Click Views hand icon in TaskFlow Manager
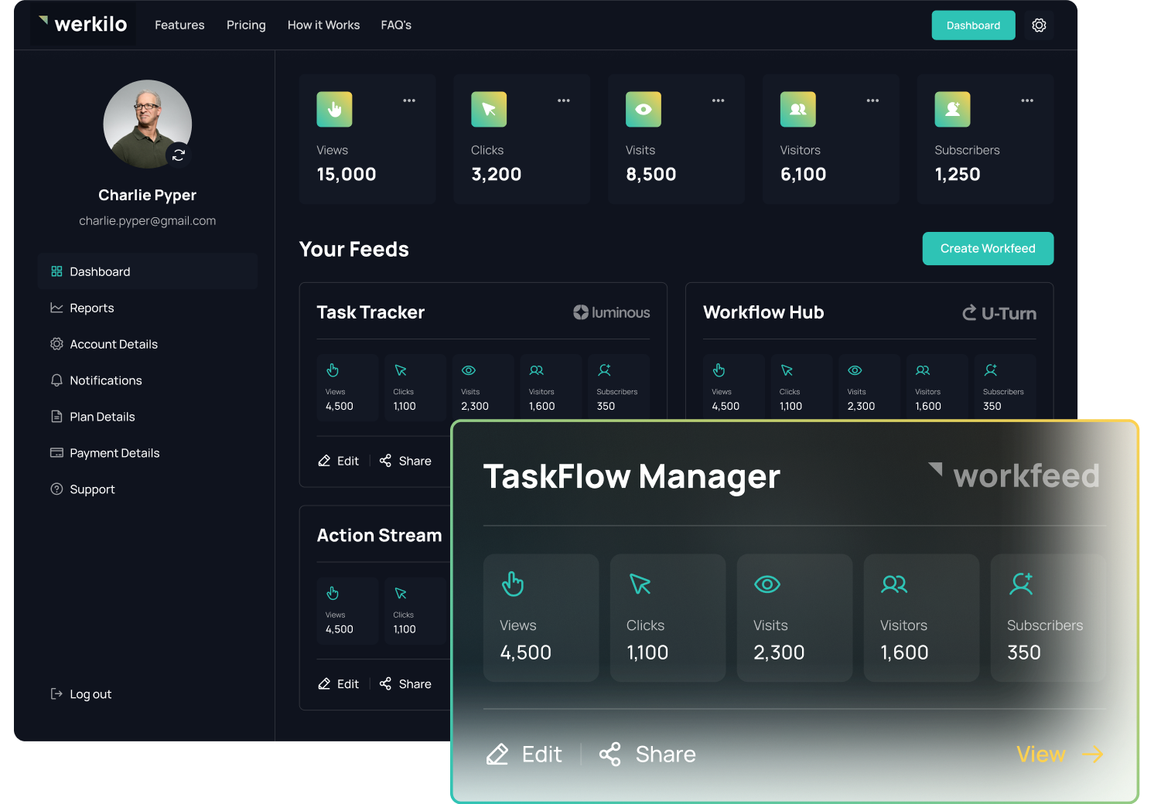The image size is (1154, 804). pyautogui.click(x=512, y=584)
